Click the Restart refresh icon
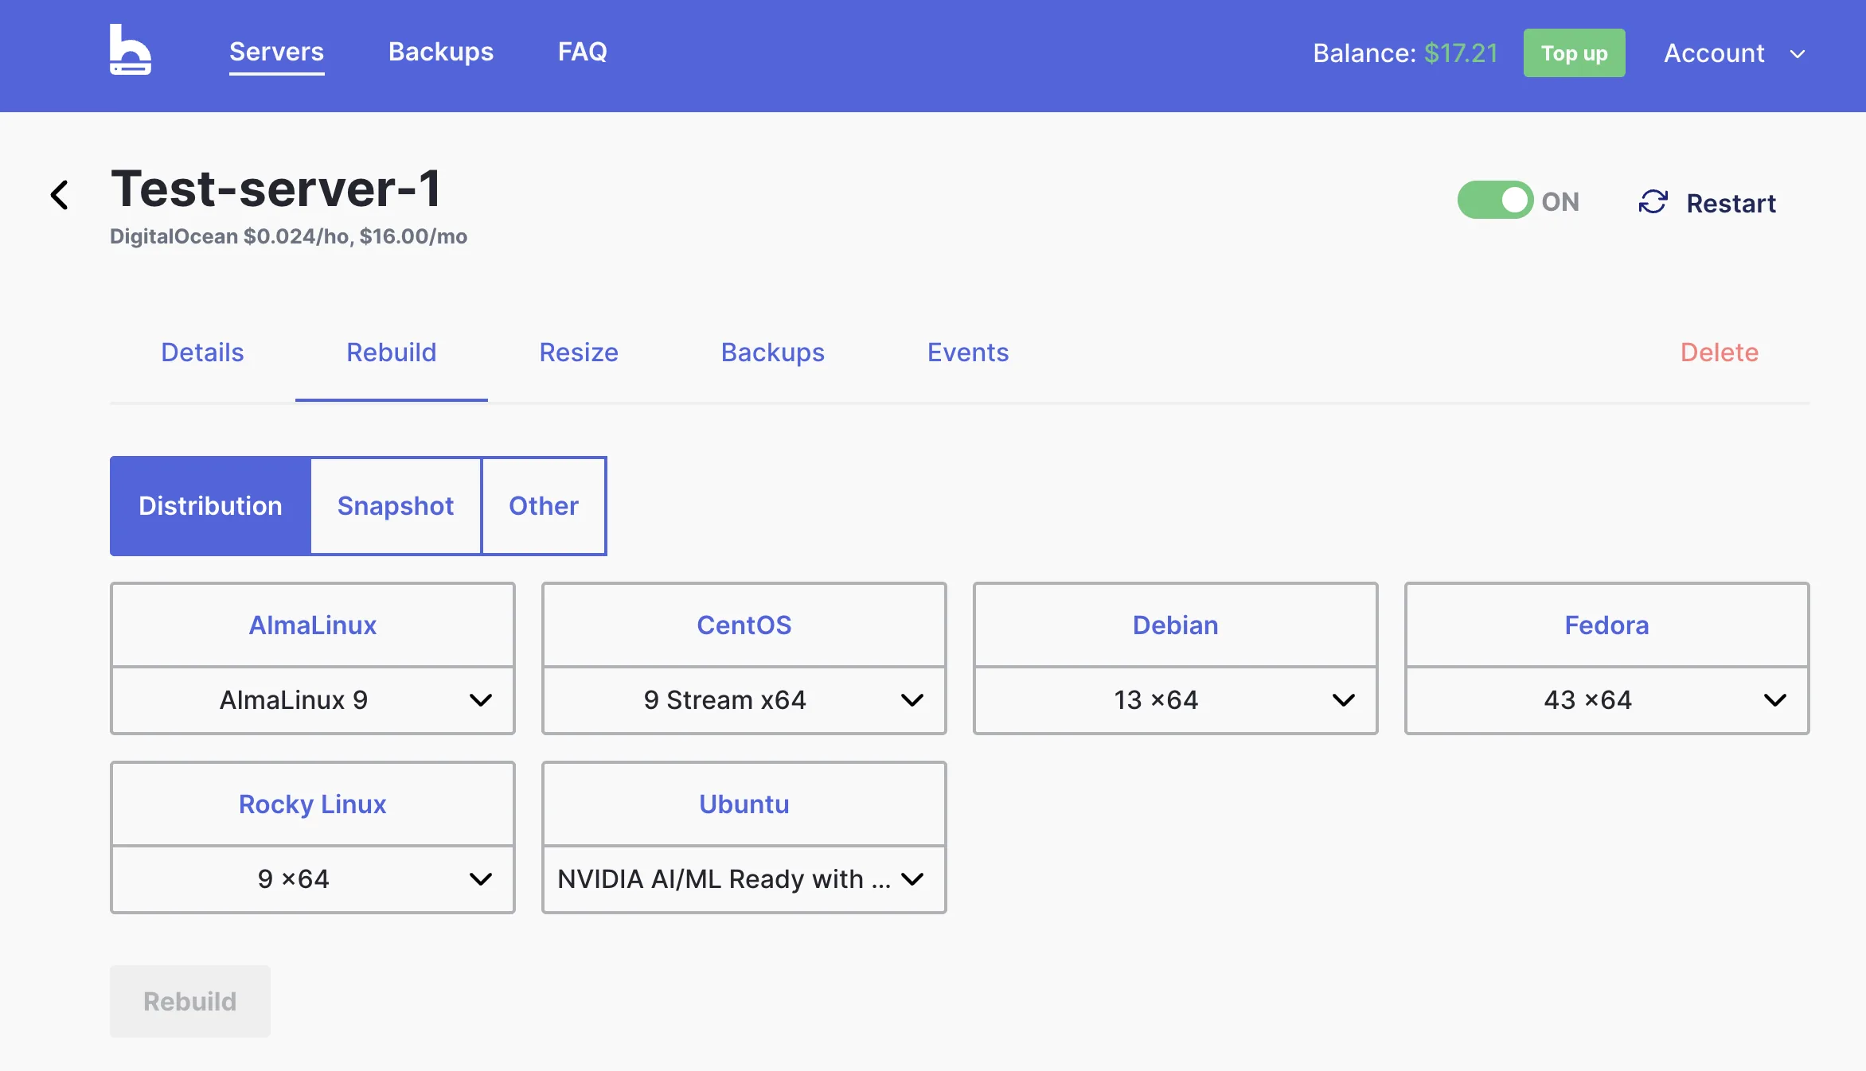This screenshot has width=1866, height=1071. click(x=1653, y=202)
